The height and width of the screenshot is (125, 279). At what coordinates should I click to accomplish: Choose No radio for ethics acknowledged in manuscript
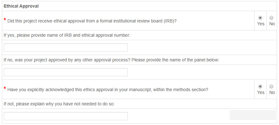(271, 86)
